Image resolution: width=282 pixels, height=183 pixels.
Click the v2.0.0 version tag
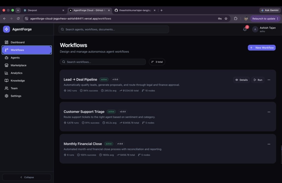[x=123, y=111]
